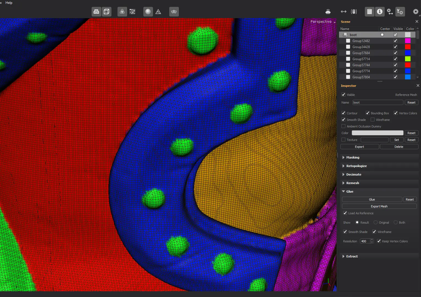Close the Inspector panel

pyautogui.click(x=418, y=85)
